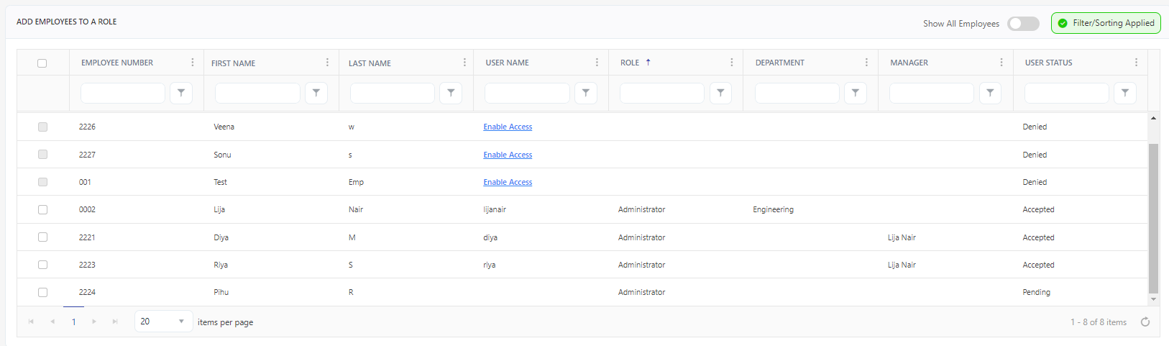
Task: Click the Manager column three-dot menu icon
Action: (1001, 63)
